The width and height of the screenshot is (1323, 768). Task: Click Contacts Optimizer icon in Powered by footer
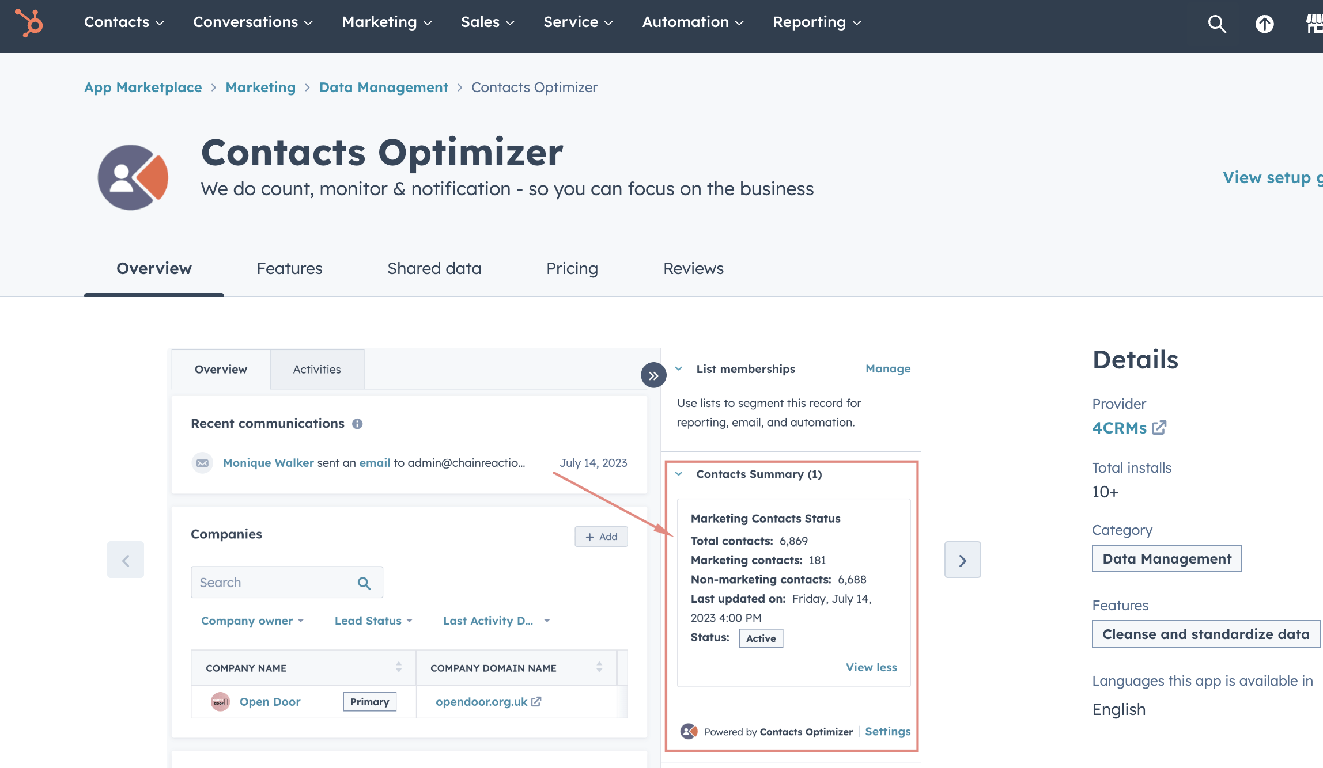(689, 732)
